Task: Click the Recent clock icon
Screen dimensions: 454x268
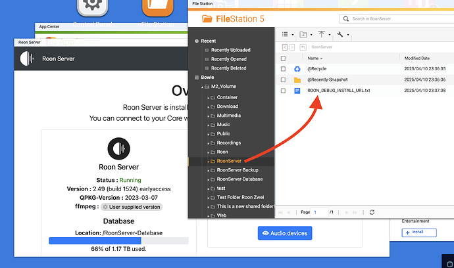Action: tap(197, 41)
